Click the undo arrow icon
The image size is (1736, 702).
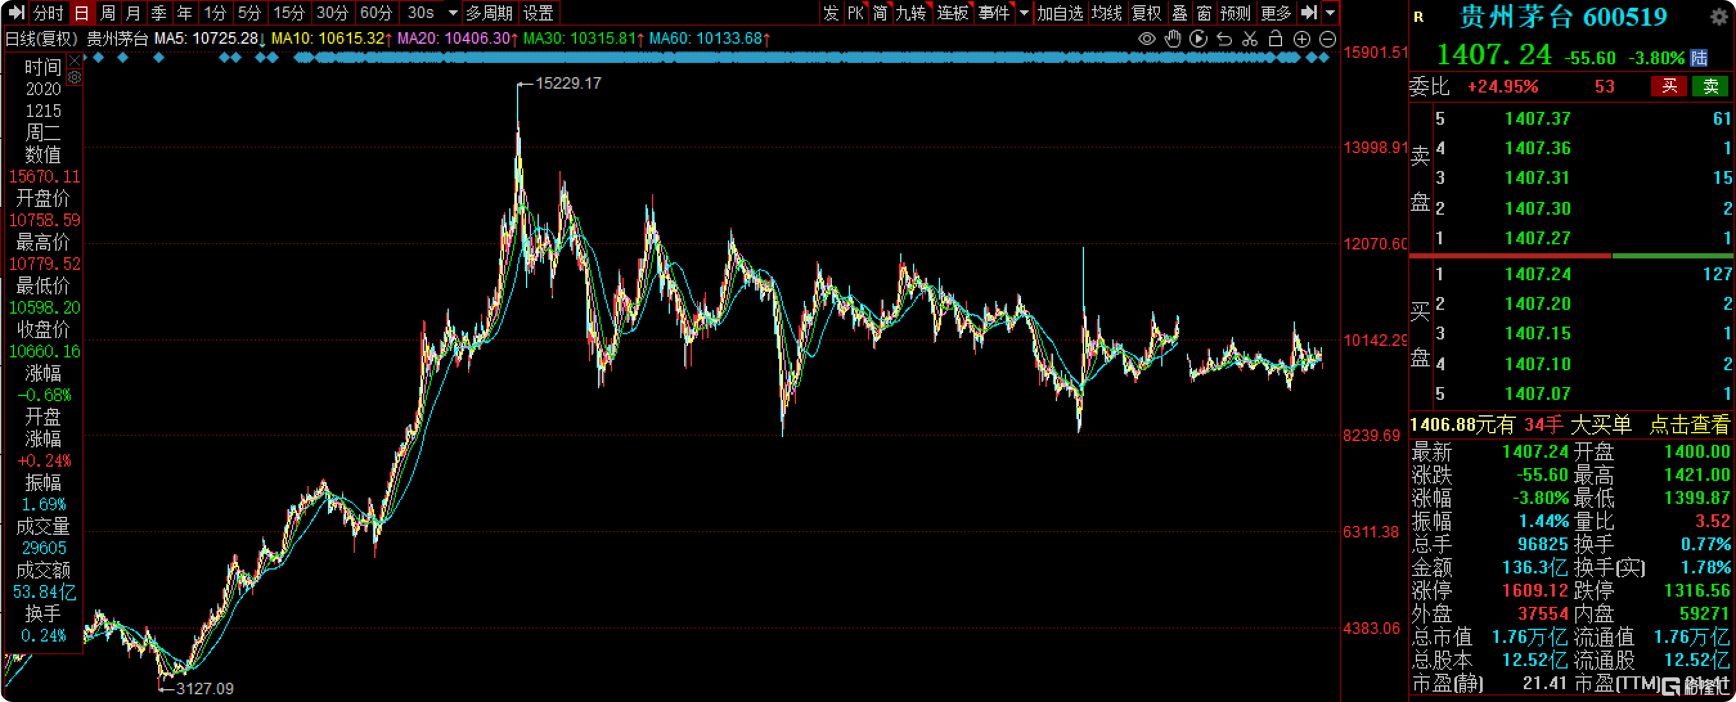tap(1224, 39)
